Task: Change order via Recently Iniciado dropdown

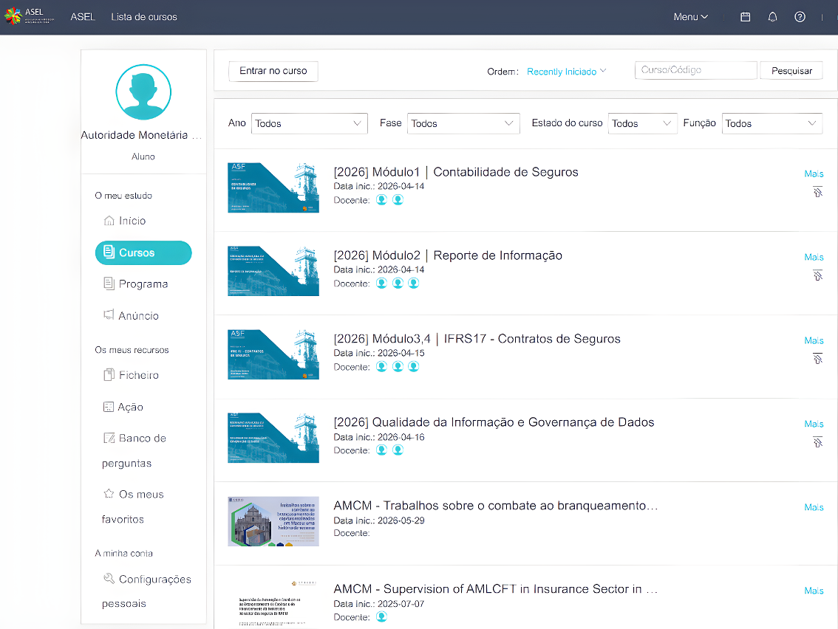Action: click(567, 72)
